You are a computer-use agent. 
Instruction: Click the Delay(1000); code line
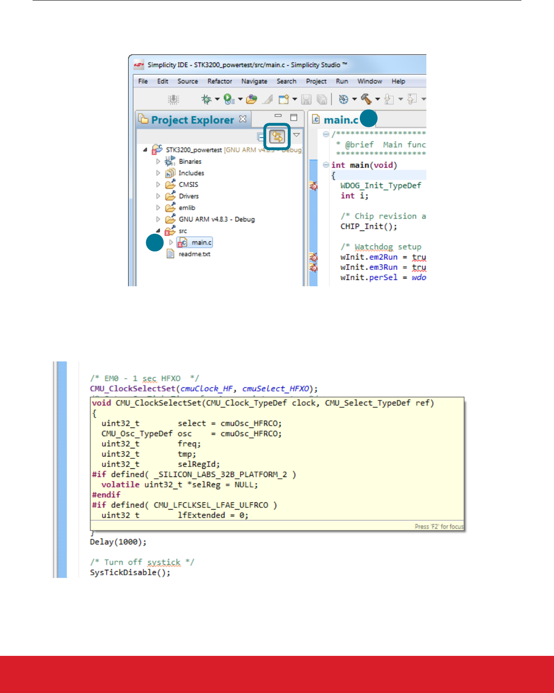pos(118,542)
